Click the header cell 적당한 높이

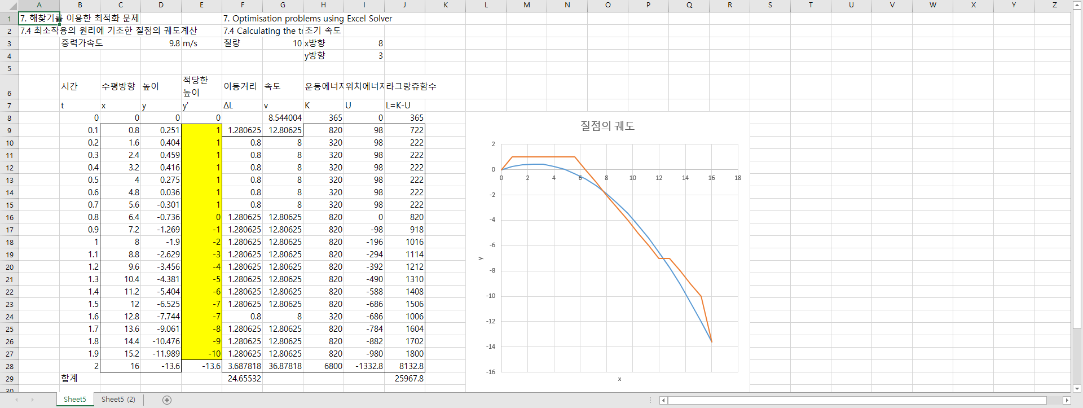pyautogui.click(x=201, y=87)
